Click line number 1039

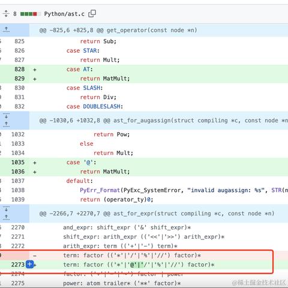click(x=18, y=199)
